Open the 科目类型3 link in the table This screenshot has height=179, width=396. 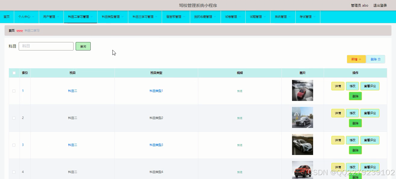pyautogui.click(x=156, y=145)
